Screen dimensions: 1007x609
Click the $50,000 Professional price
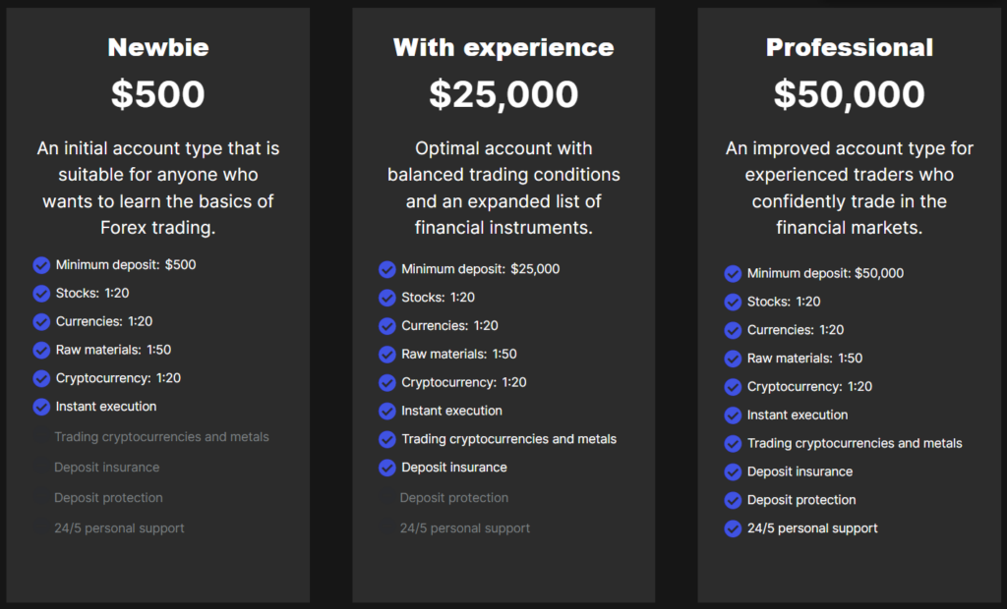[x=850, y=94]
